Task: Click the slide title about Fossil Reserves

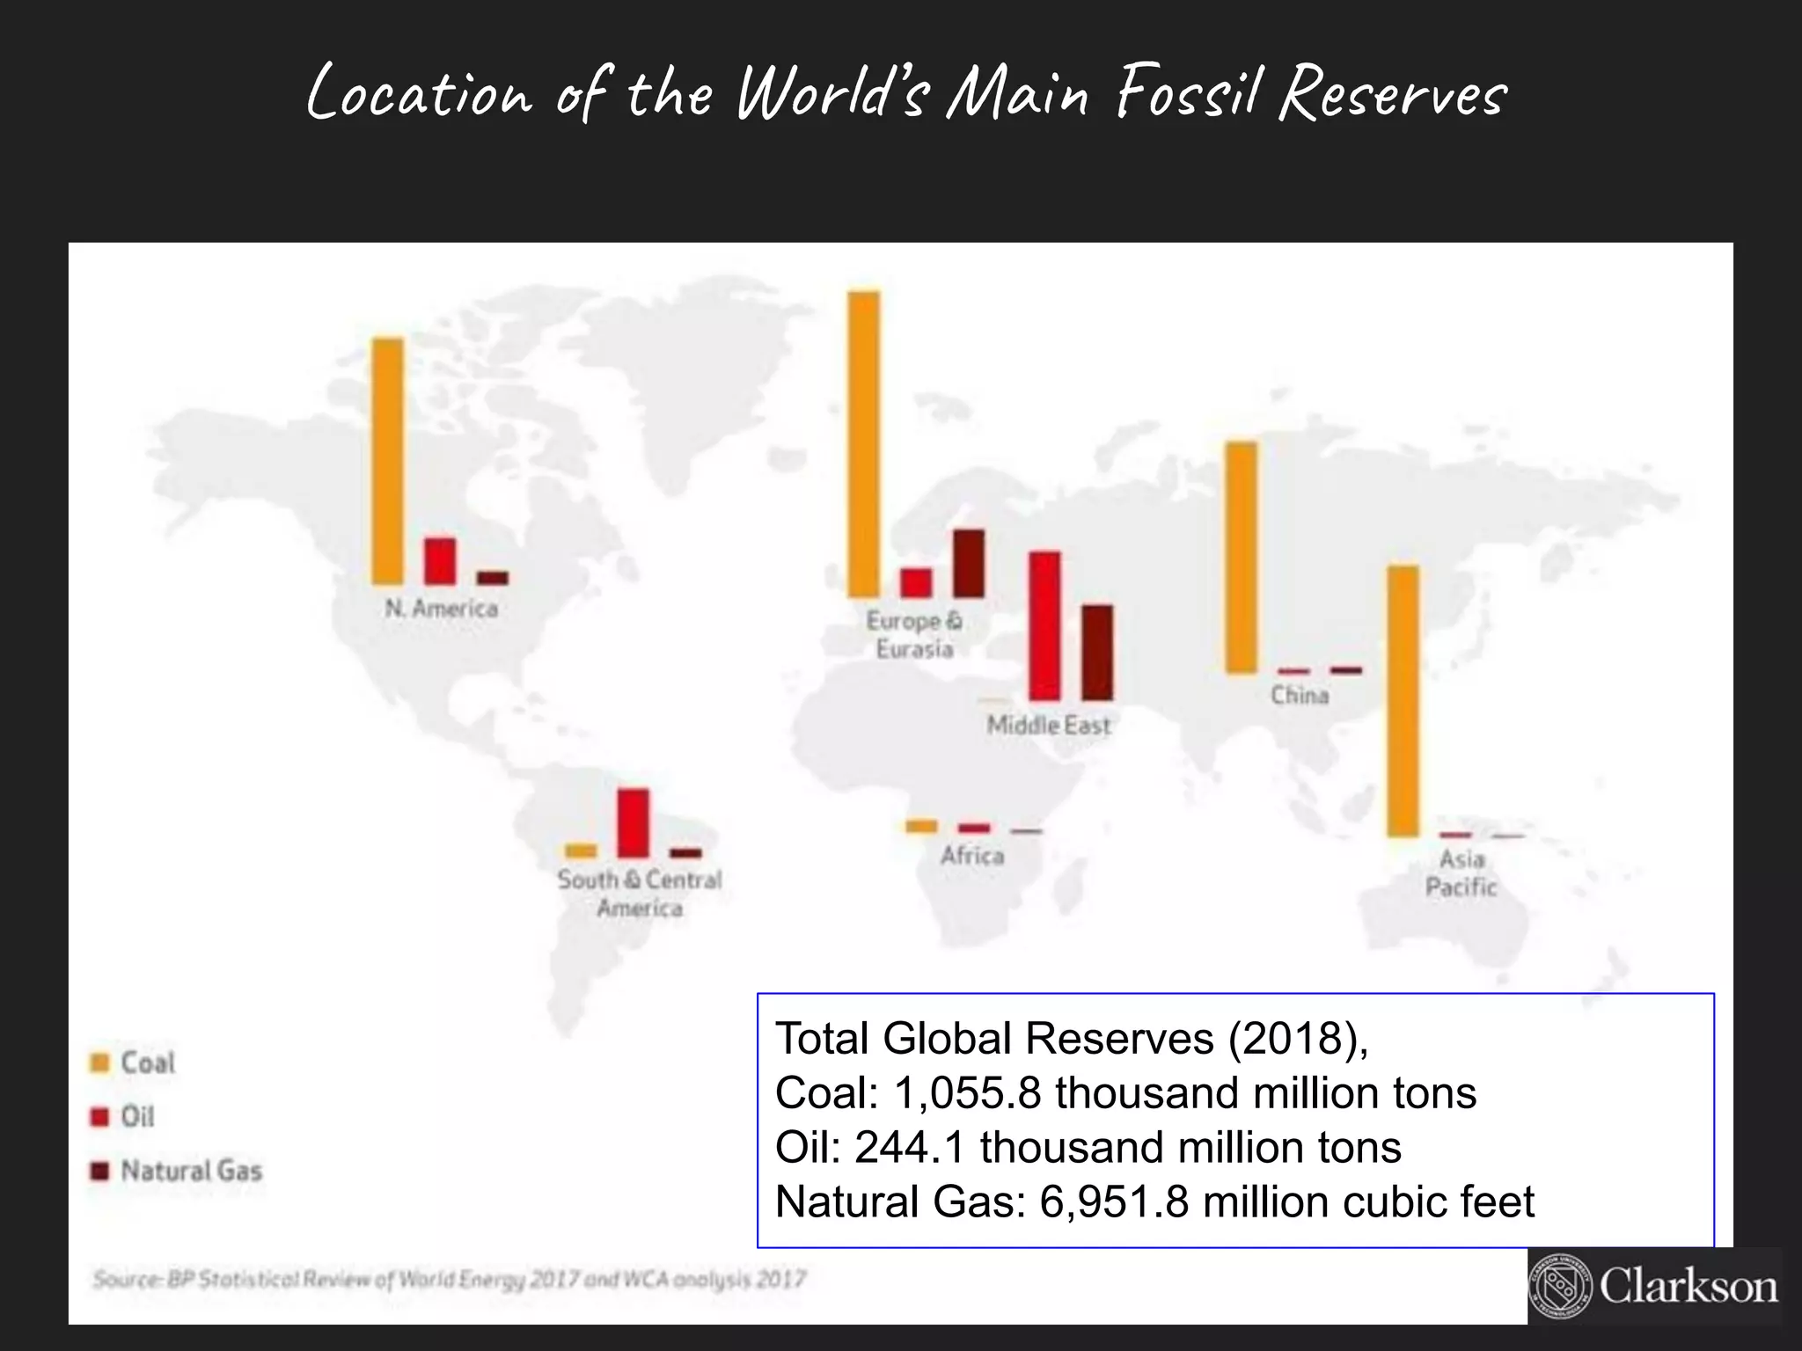Action: [x=906, y=94]
